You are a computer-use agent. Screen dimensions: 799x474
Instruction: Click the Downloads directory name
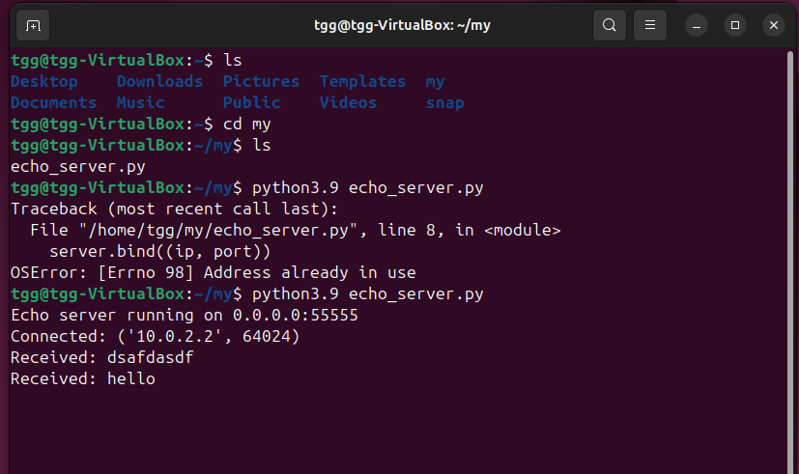pyautogui.click(x=159, y=81)
